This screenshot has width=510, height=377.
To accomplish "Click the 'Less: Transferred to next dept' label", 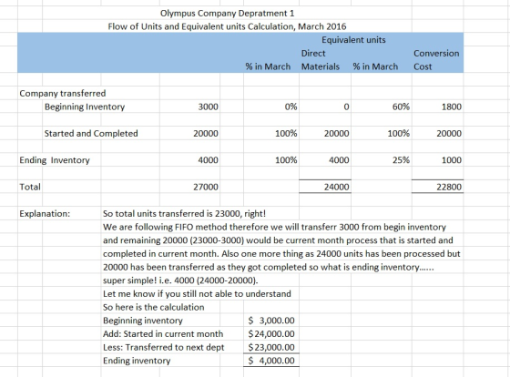I will pyautogui.click(x=164, y=347).
